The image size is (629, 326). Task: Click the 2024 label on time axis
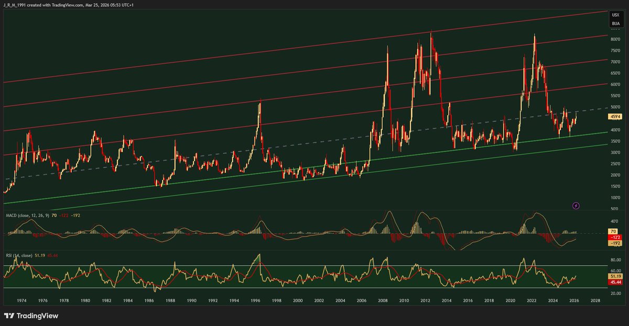coord(553,301)
